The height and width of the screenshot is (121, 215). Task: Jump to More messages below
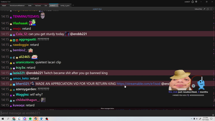pos(107,108)
